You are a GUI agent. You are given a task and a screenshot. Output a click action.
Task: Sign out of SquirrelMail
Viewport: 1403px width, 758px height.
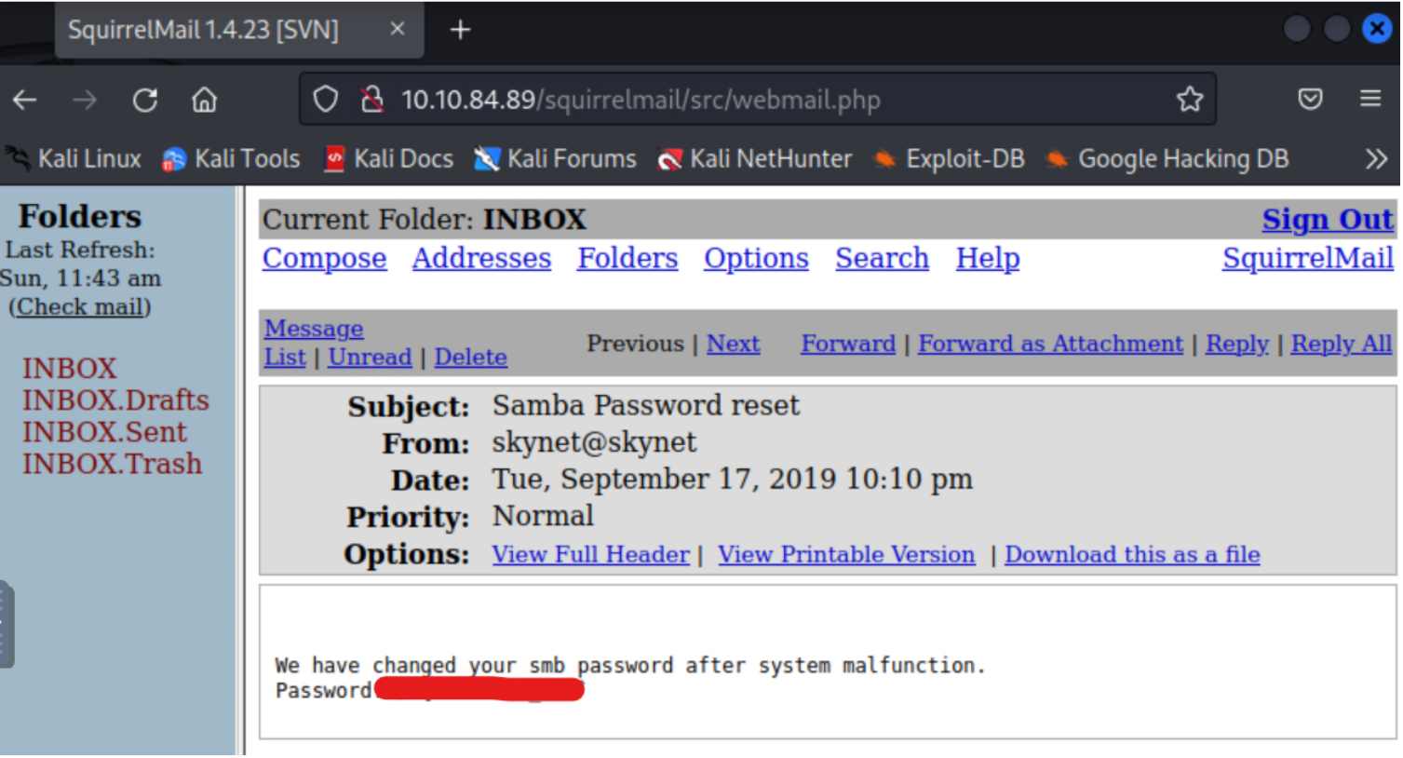point(1327,220)
